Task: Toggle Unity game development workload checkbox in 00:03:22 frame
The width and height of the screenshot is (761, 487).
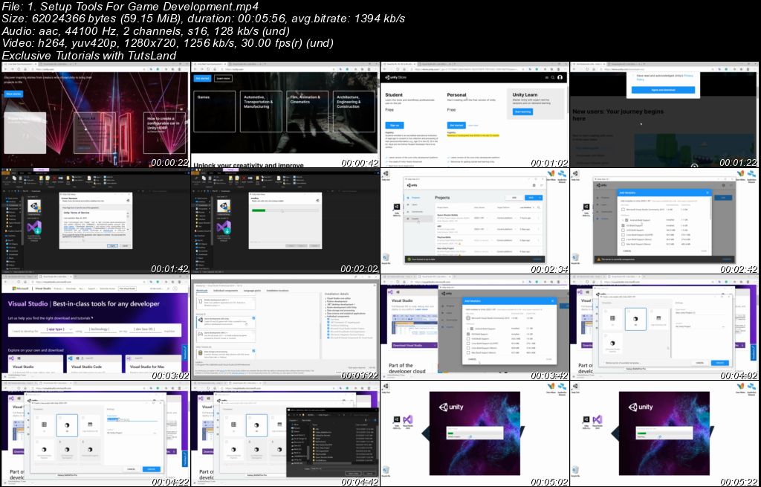Action: (x=253, y=318)
